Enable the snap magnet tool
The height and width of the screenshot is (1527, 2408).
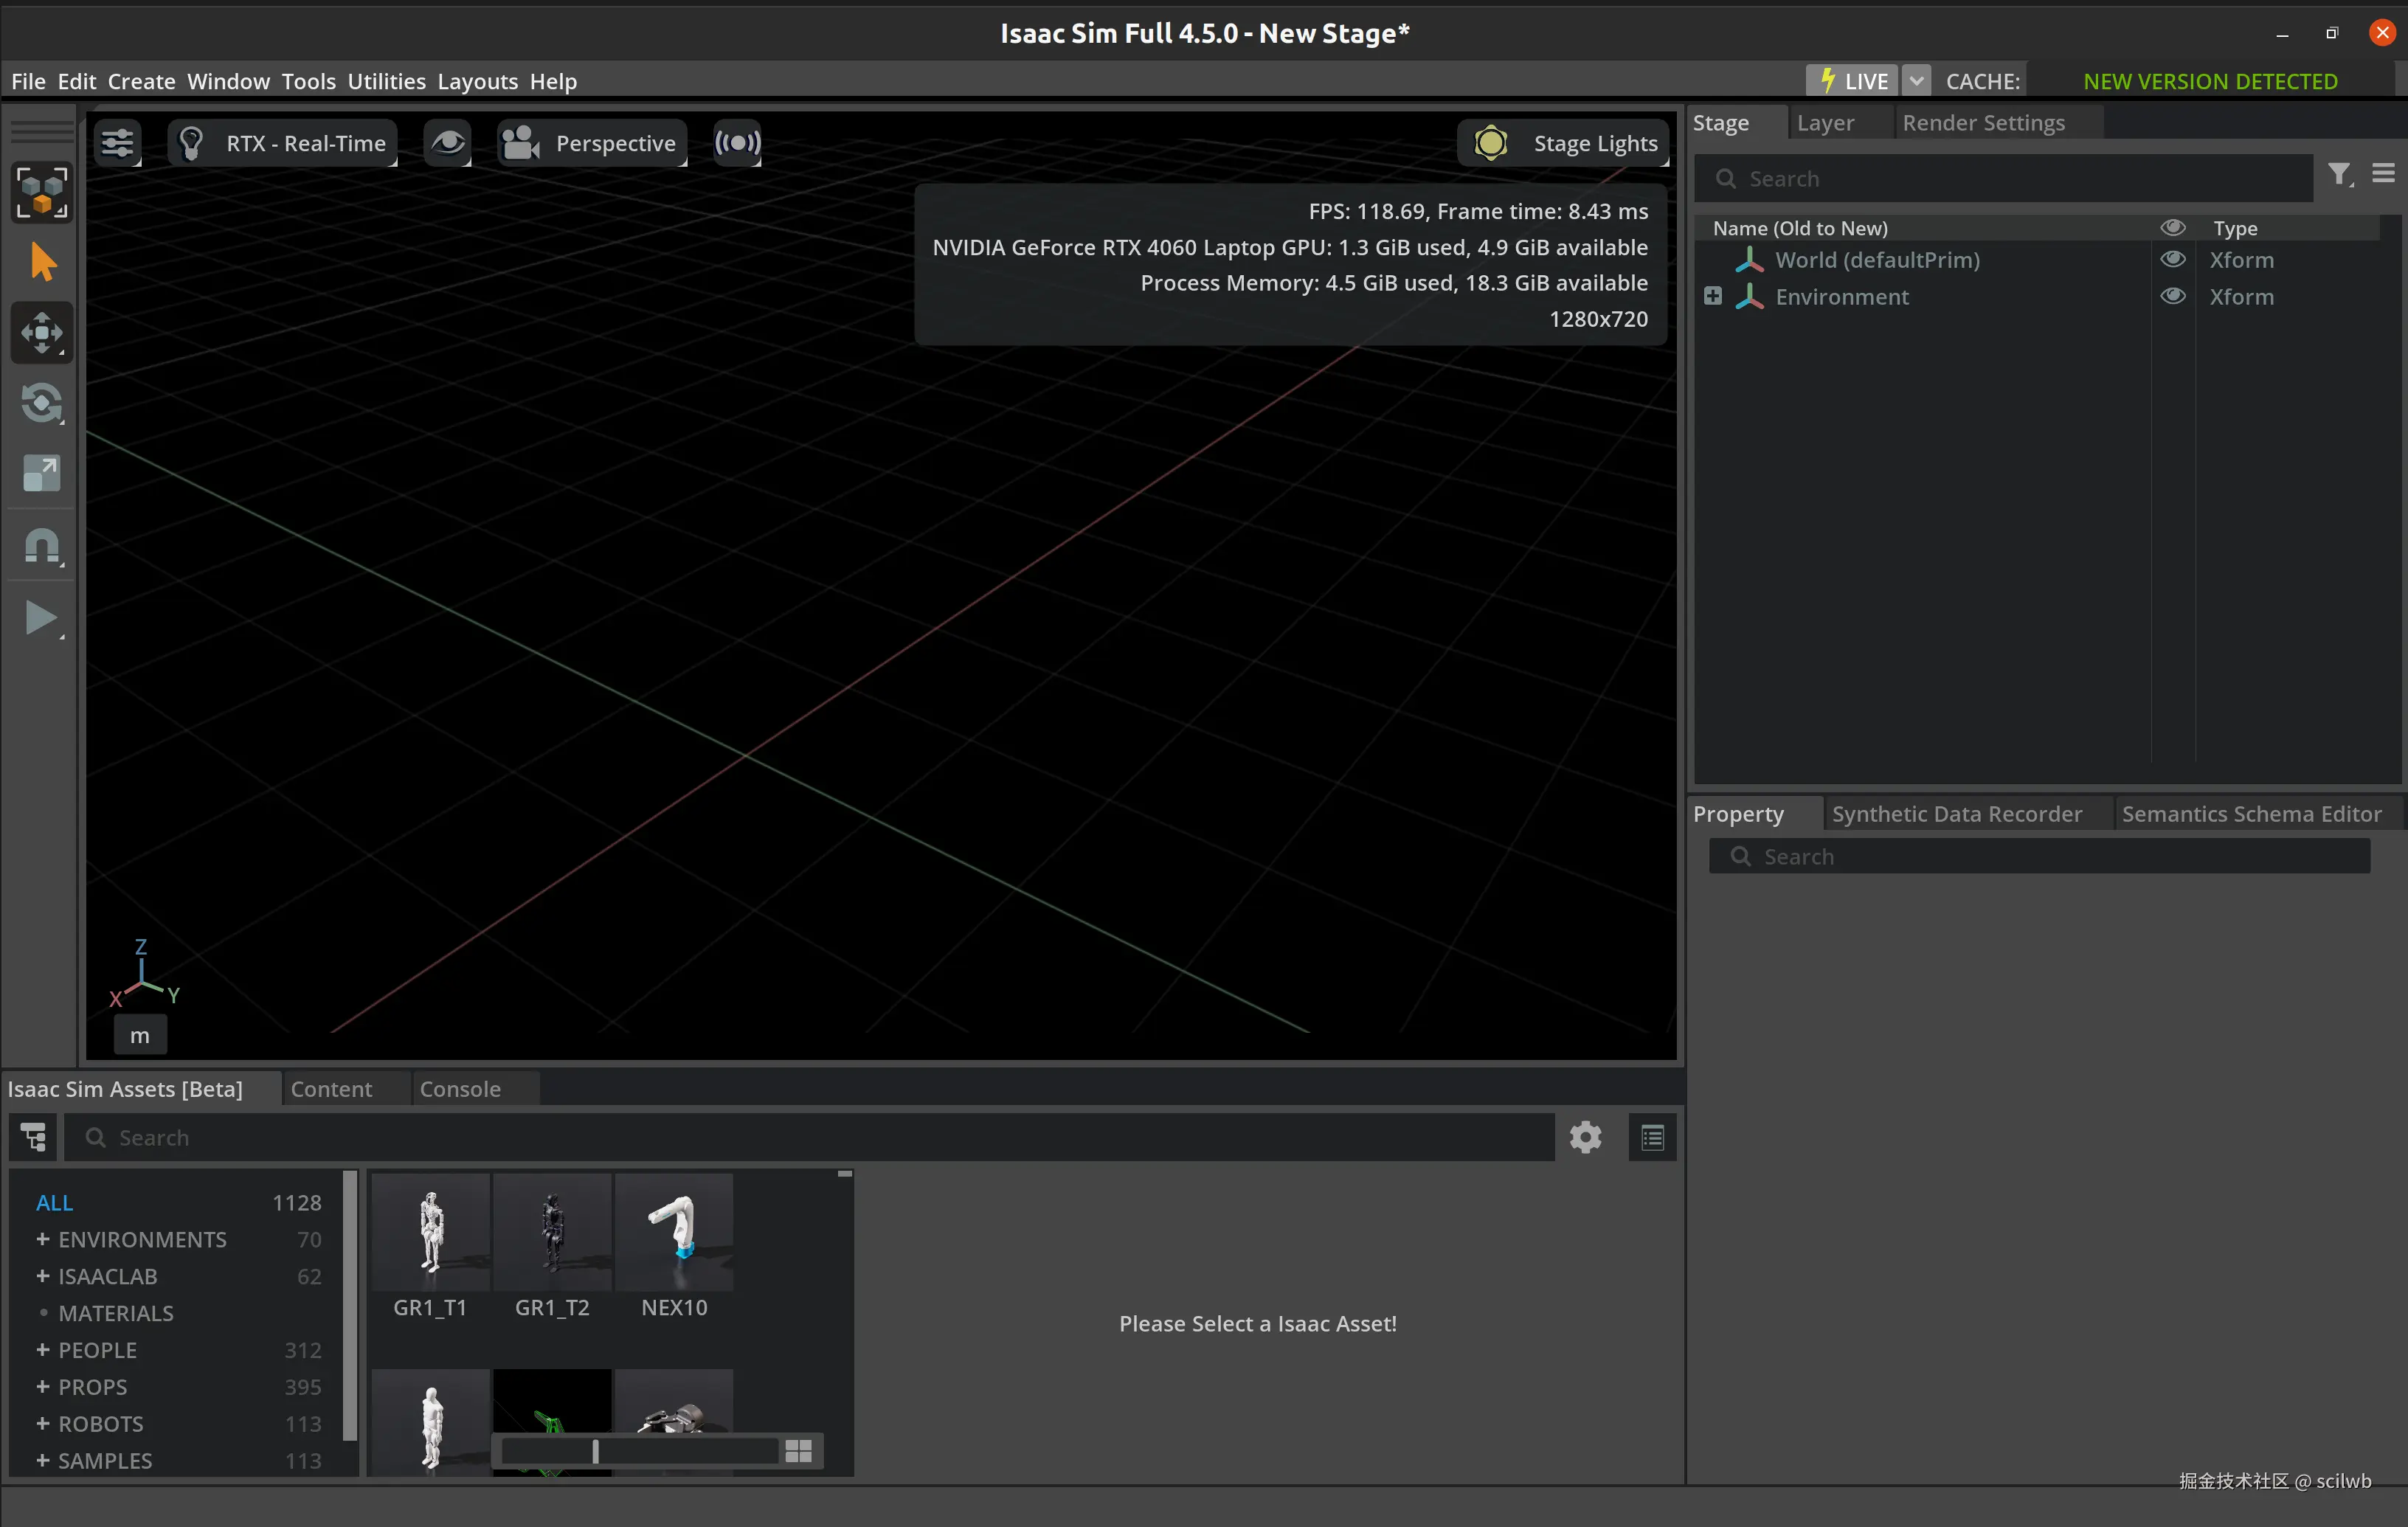click(x=42, y=546)
